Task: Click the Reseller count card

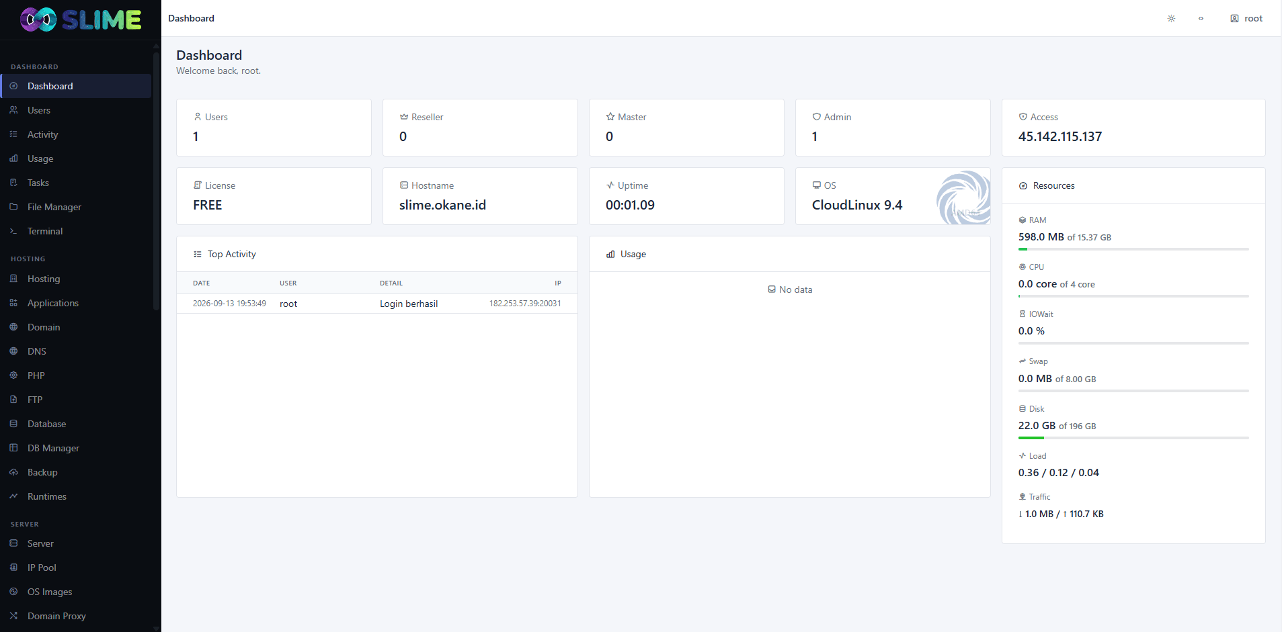Action: pyautogui.click(x=480, y=128)
